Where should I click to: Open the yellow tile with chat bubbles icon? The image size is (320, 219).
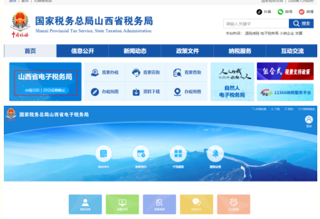point(196,204)
